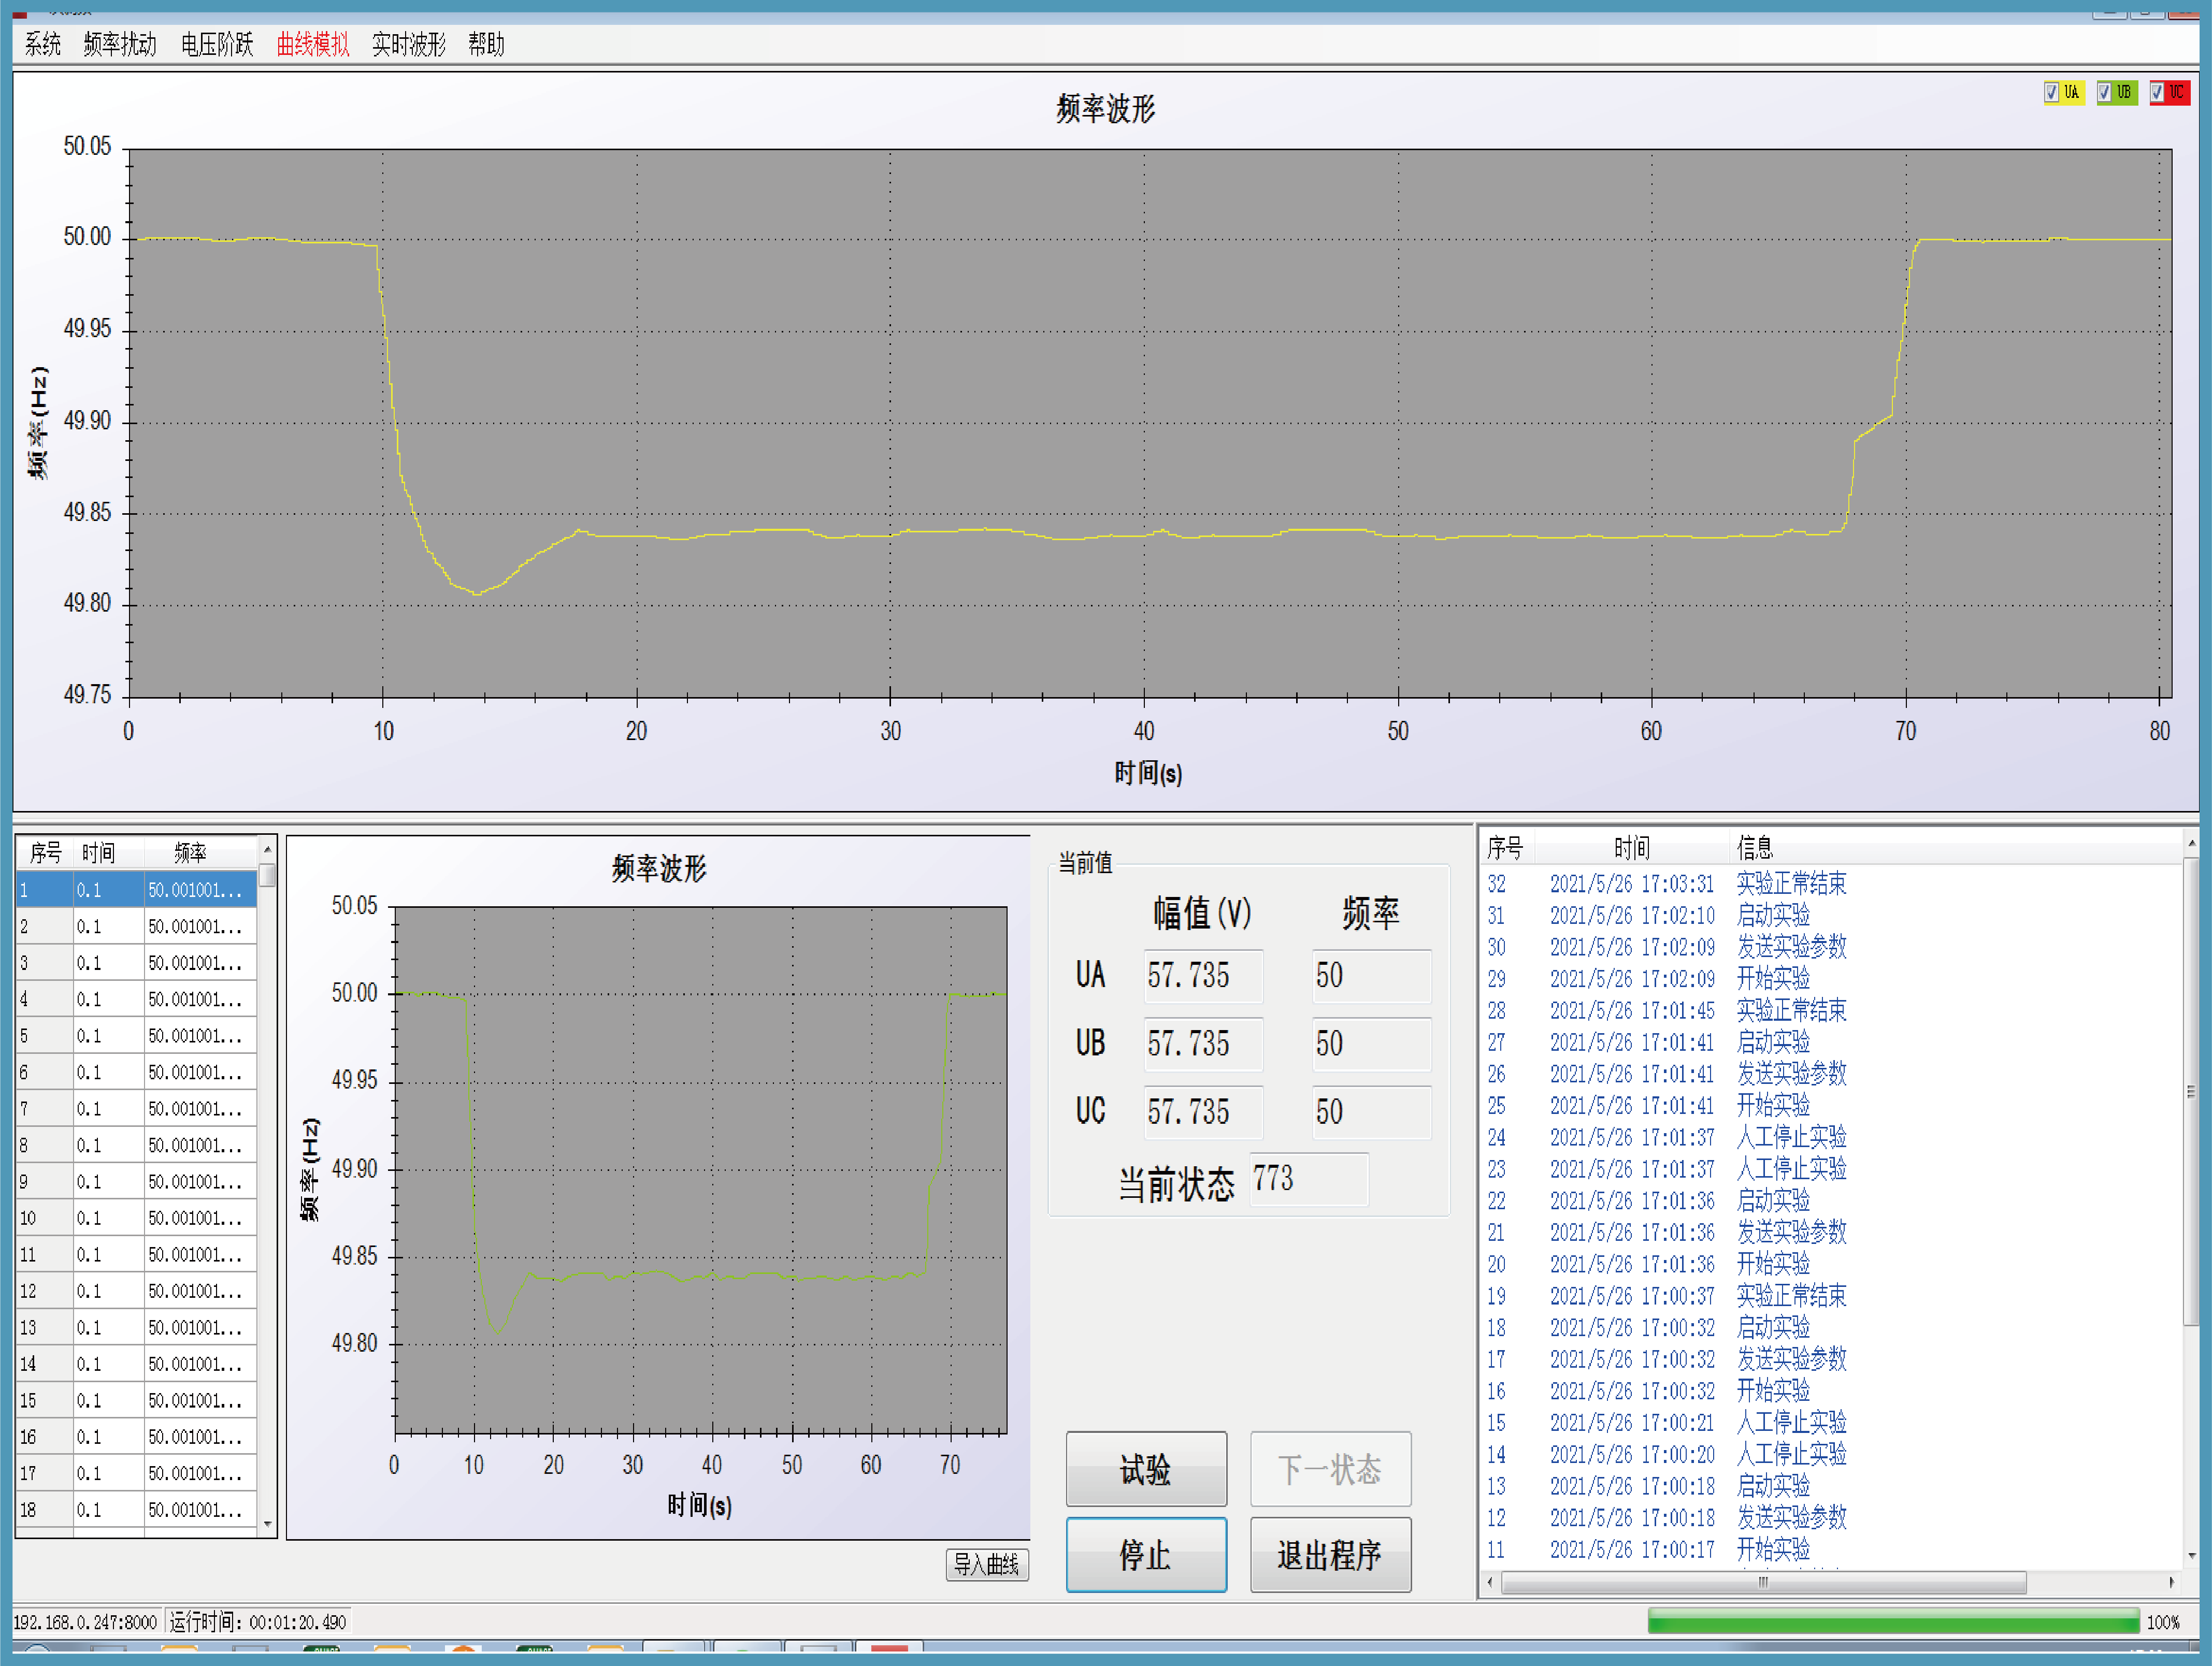Click the UB frequency field
The image size is (2212, 1666).
click(1371, 1044)
